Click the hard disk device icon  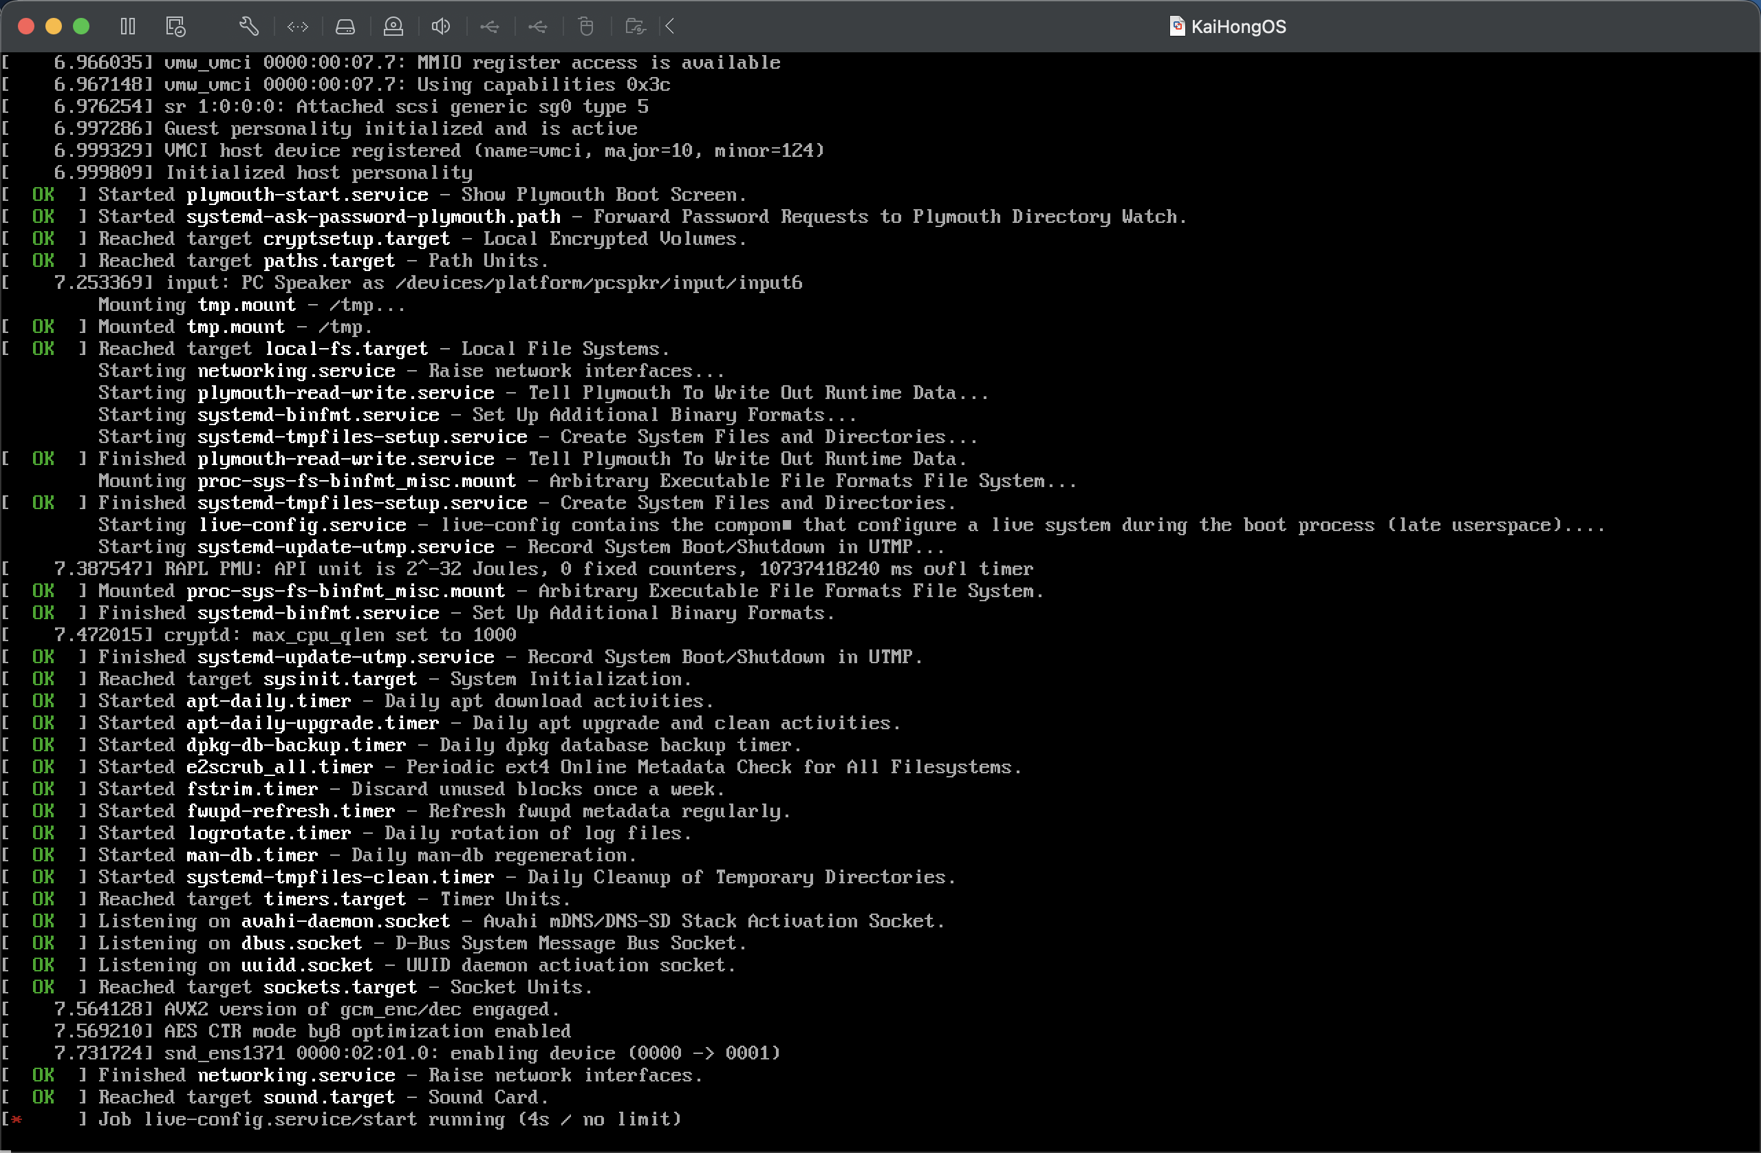pos(345,27)
